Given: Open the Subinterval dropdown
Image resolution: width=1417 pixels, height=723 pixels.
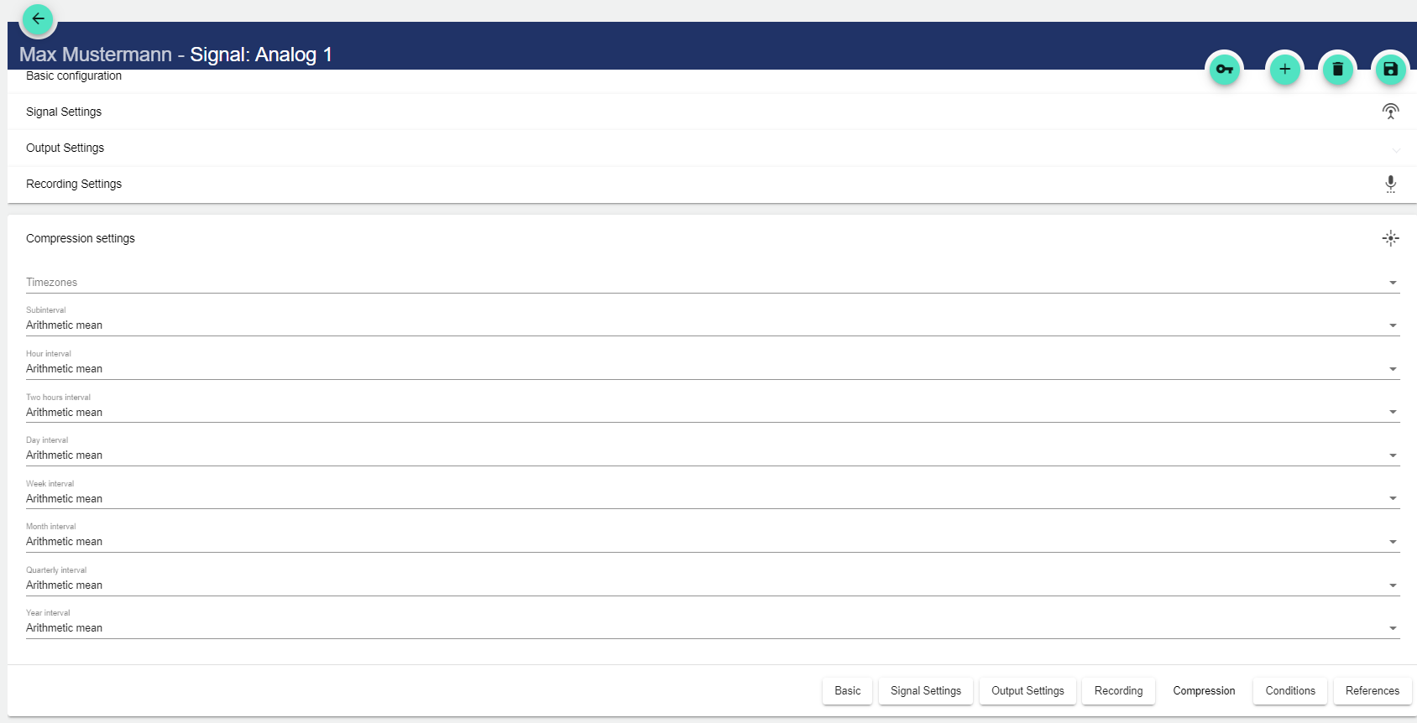Looking at the screenshot, I should click(712, 325).
